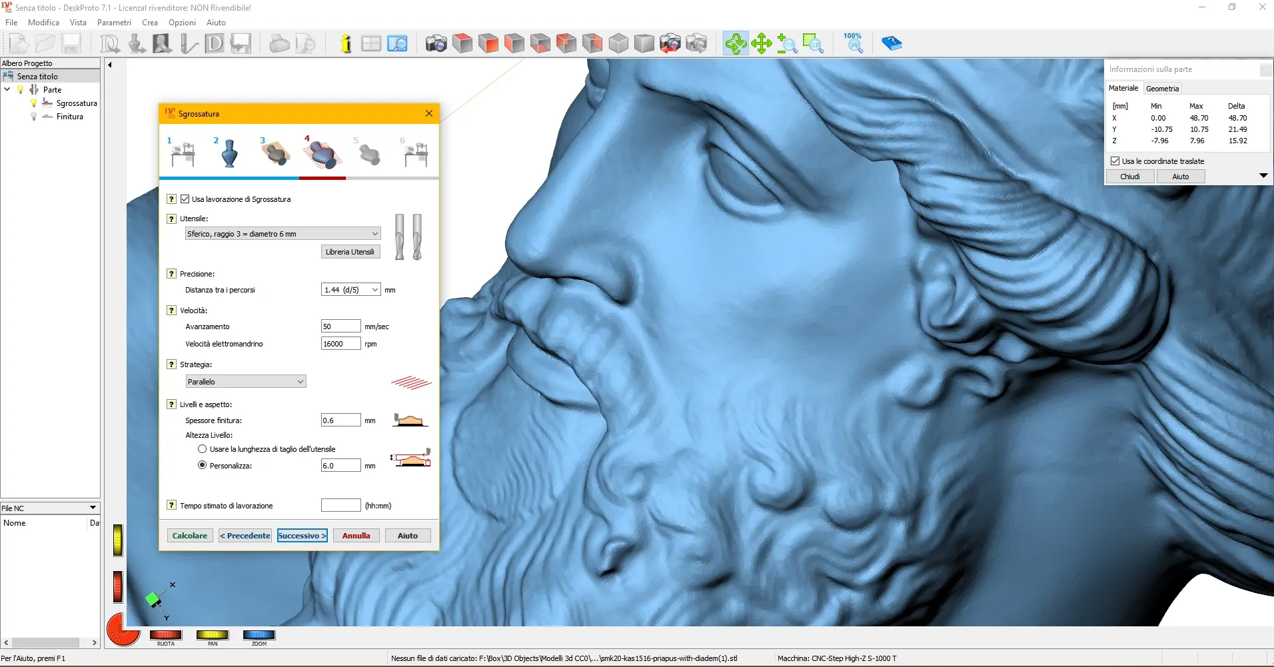Screen dimensions: 1274x667
Task: Click the Avanzamento feed rate field
Action: click(340, 327)
